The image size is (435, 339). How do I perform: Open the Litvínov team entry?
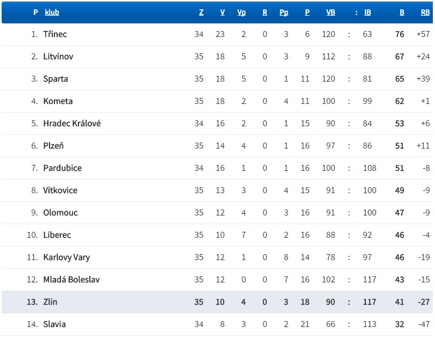pyautogui.click(x=58, y=57)
